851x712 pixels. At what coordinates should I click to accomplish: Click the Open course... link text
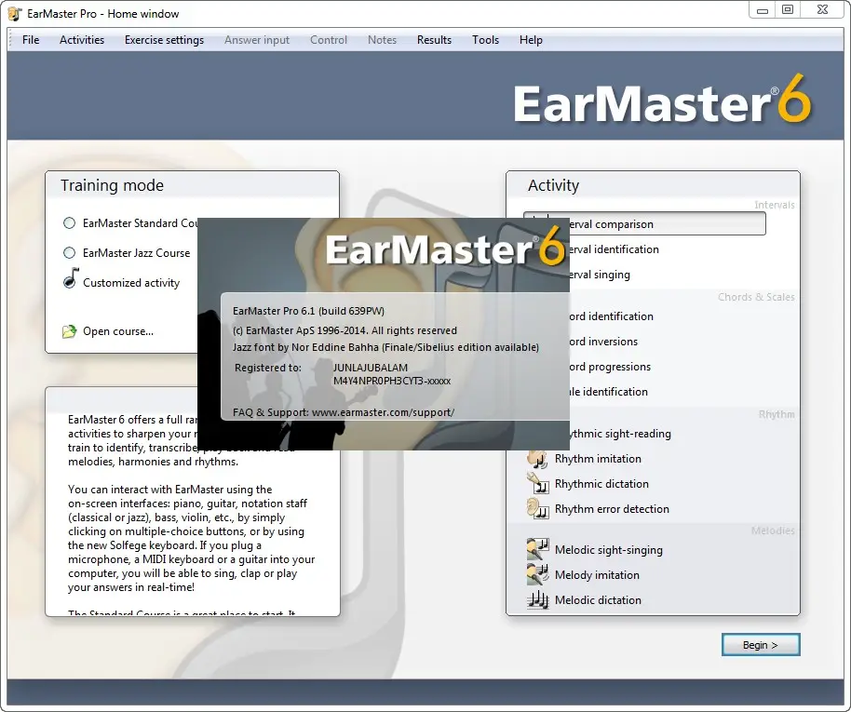[x=118, y=331]
